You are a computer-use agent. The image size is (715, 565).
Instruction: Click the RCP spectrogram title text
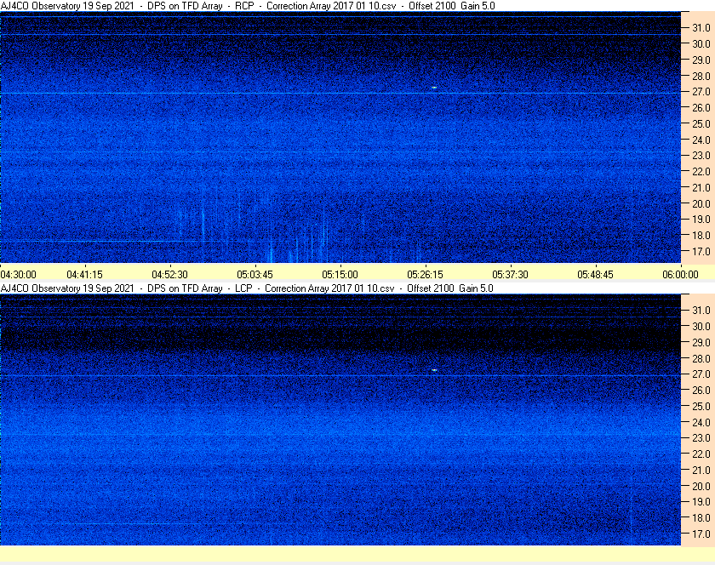248,6
